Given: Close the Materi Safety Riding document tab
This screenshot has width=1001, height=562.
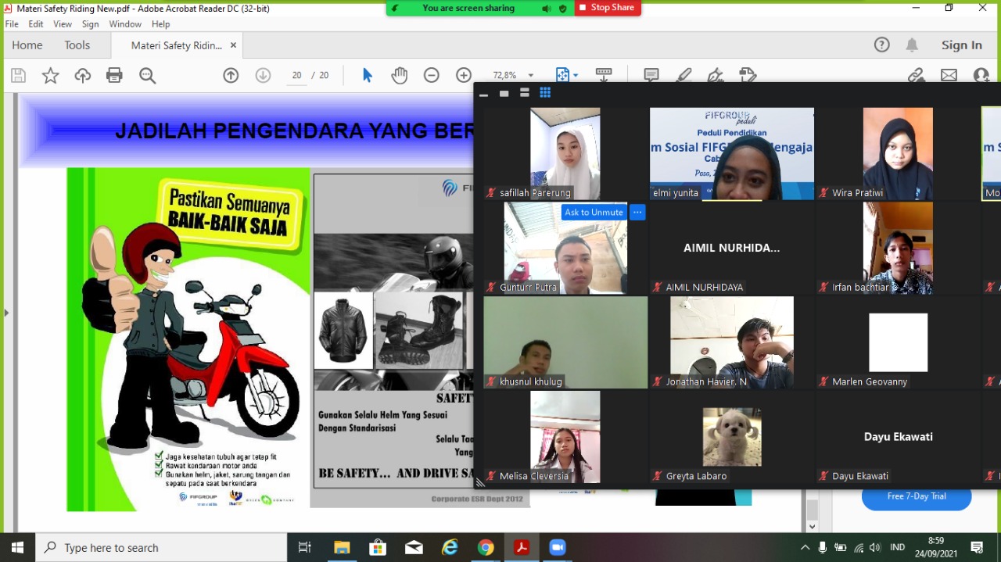Looking at the screenshot, I should pyautogui.click(x=233, y=45).
